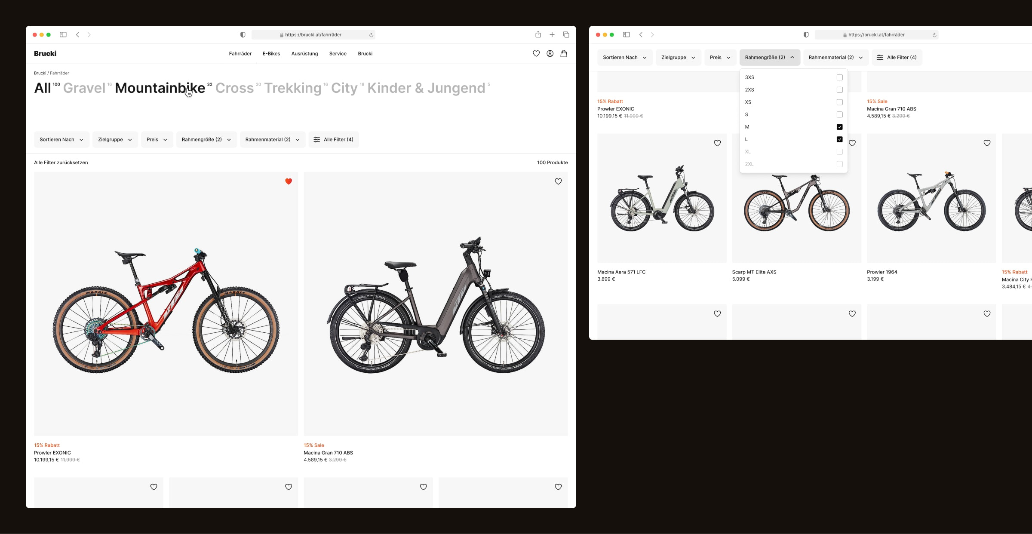Open the Service nav menu item

(x=338, y=54)
